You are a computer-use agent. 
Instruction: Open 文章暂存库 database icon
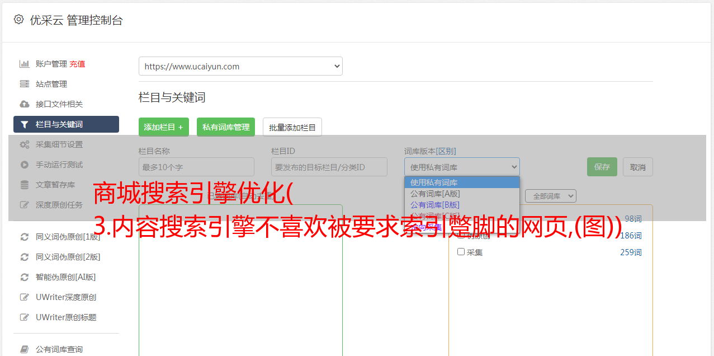[24, 185]
